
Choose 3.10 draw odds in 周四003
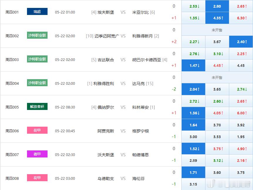pos(217,54)
